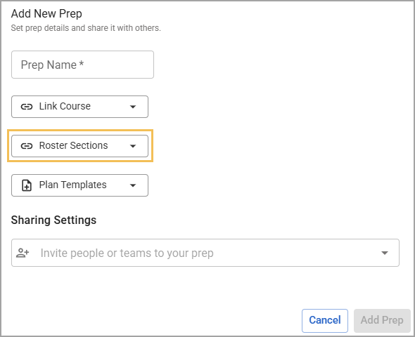This screenshot has height=337, width=415.
Task: Select the Roster Sections label text
Action: 74,145
